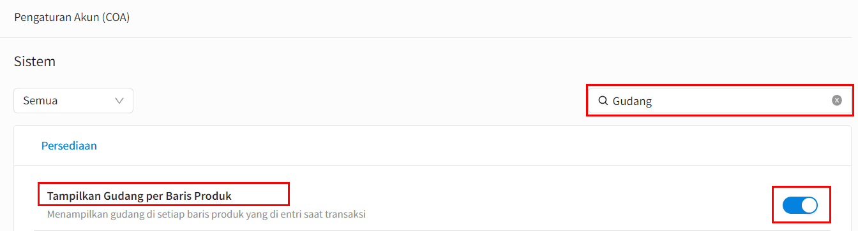Open the Pengaturan Akun (COA) menu item

pos(71,17)
